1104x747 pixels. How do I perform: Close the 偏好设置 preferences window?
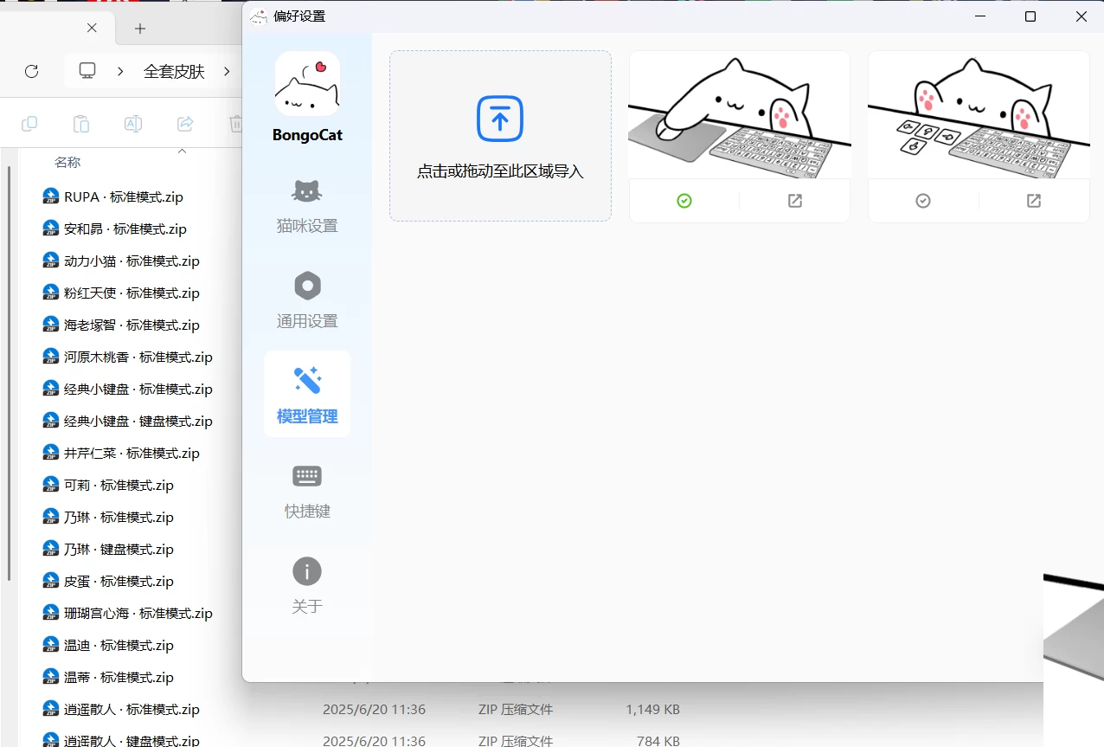(1081, 16)
